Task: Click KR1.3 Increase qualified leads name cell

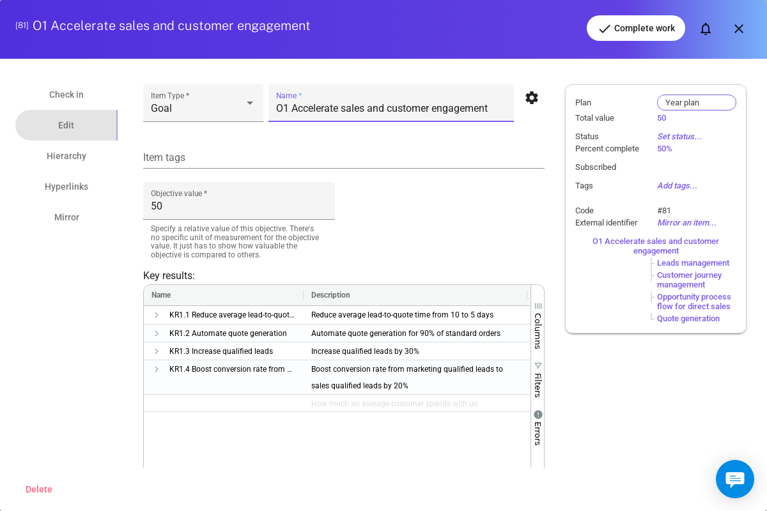Action: 221,351
